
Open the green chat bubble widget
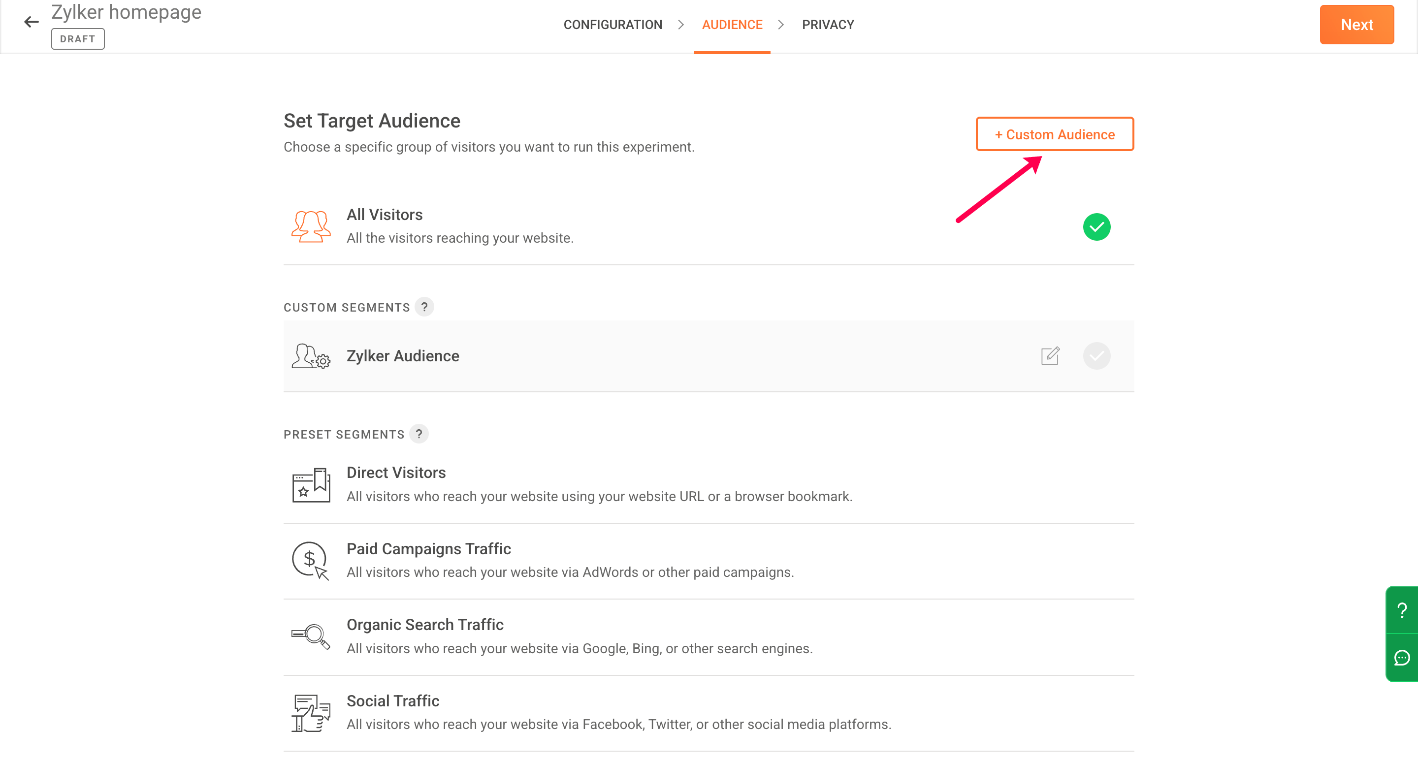coord(1402,658)
